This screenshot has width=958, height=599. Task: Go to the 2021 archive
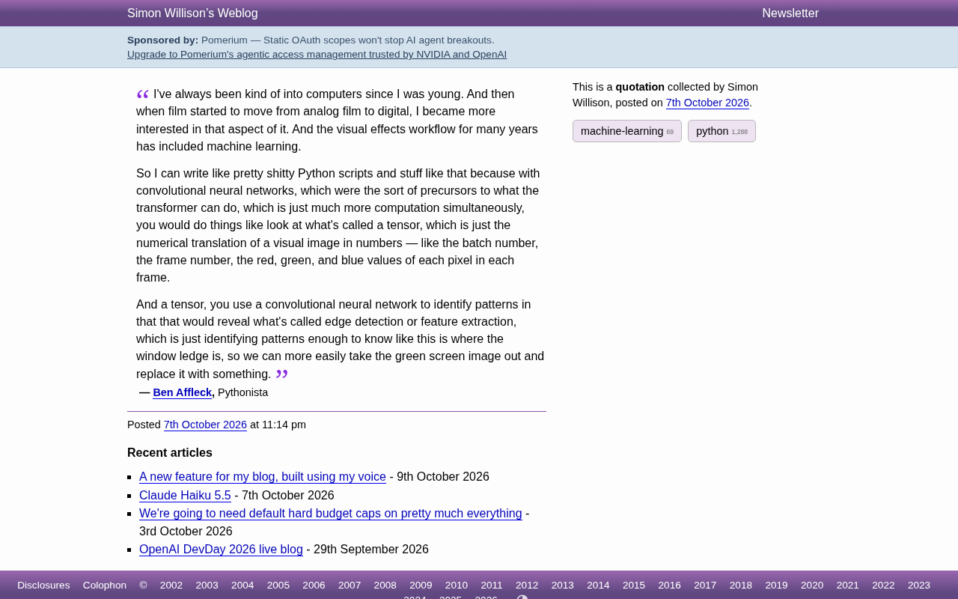pyautogui.click(x=848, y=585)
